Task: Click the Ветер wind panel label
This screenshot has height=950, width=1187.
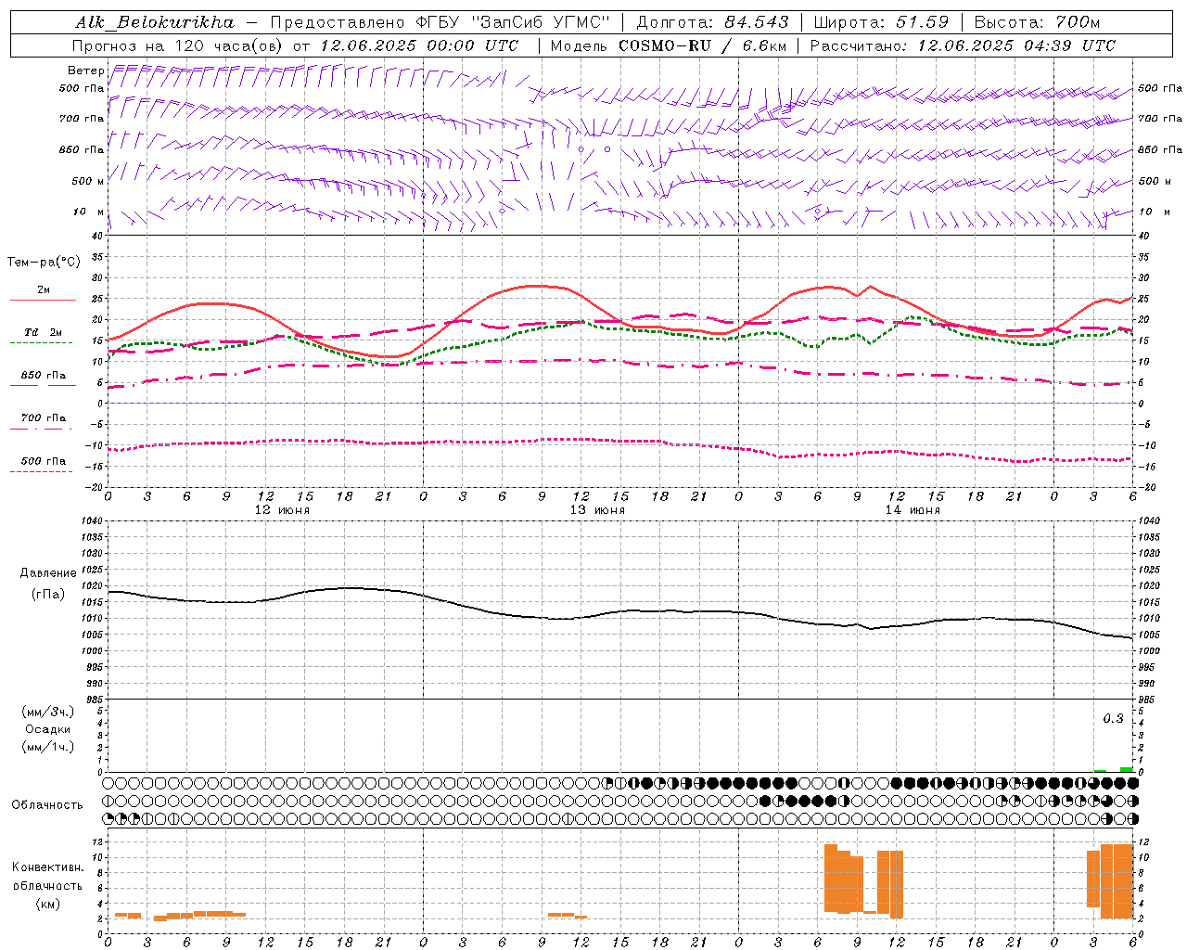Action: pos(85,71)
